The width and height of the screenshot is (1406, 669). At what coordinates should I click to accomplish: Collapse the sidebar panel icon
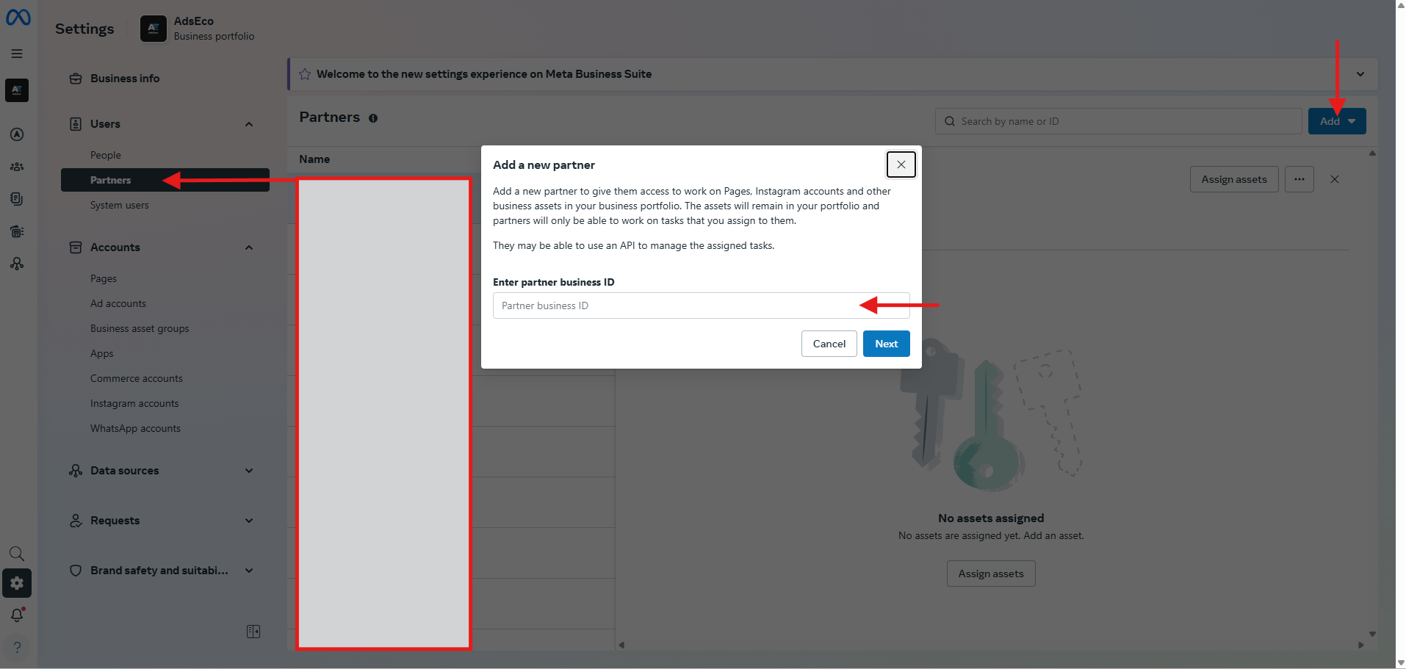pos(253,632)
